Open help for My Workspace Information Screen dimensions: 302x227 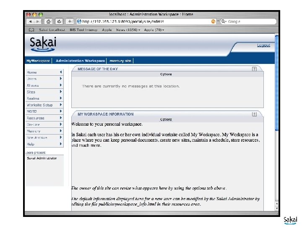click(254, 114)
